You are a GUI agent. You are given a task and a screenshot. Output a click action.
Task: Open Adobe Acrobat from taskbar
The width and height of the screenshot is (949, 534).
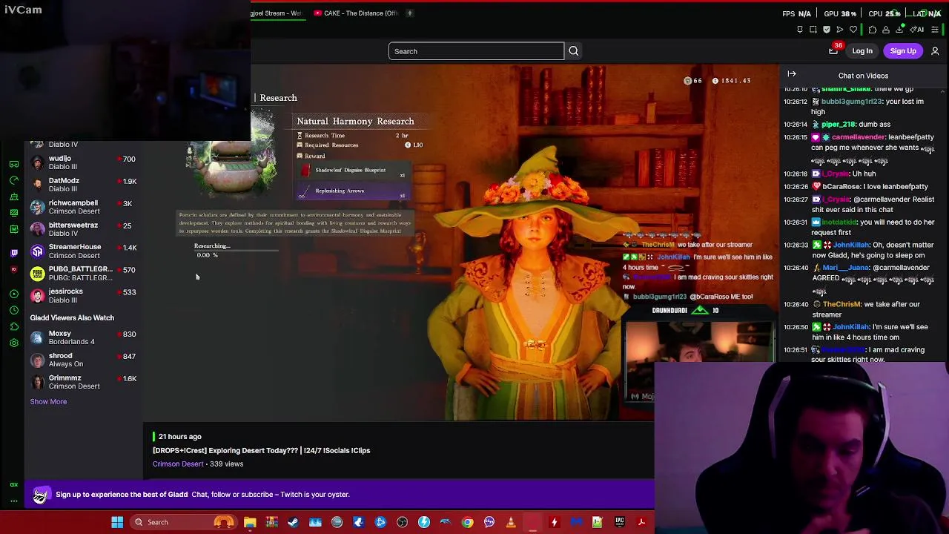(x=641, y=522)
